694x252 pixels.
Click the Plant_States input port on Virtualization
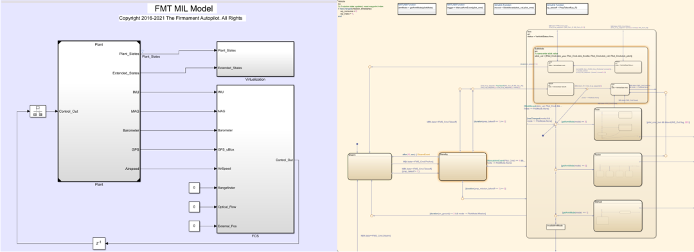point(227,50)
